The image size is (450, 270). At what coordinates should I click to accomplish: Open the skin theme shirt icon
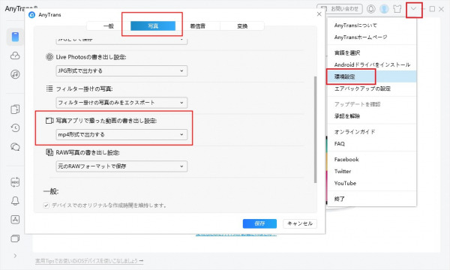(x=397, y=9)
